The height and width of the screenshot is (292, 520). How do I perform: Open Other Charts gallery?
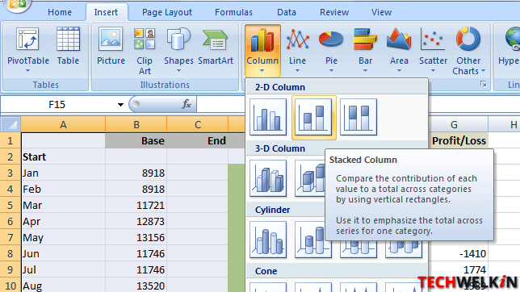click(x=468, y=51)
